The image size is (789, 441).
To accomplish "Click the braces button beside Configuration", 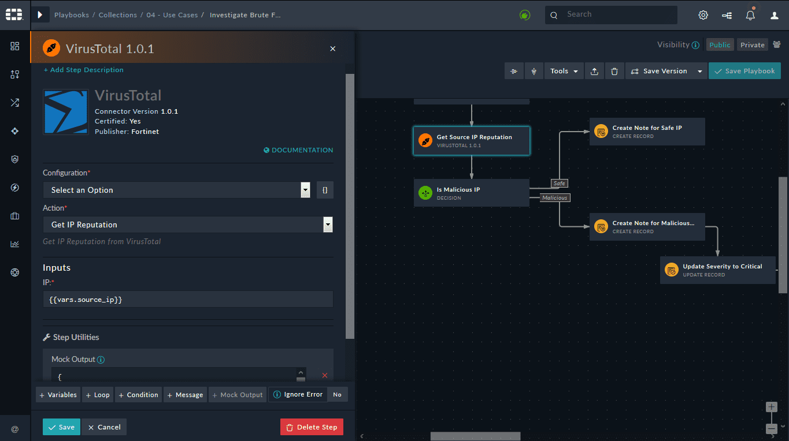I will (x=325, y=190).
